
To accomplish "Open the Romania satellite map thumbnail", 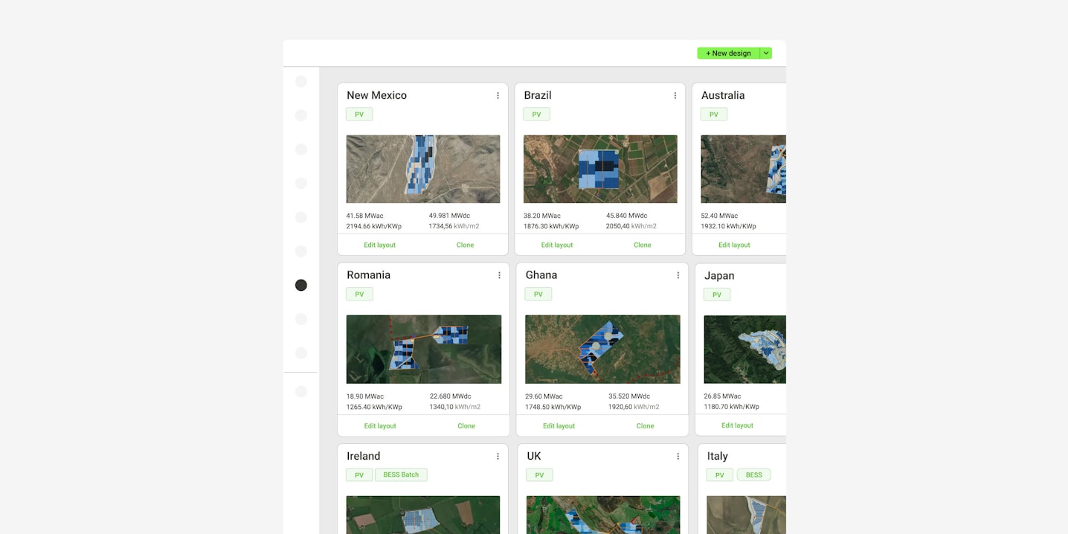I will click(x=424, y=350).
